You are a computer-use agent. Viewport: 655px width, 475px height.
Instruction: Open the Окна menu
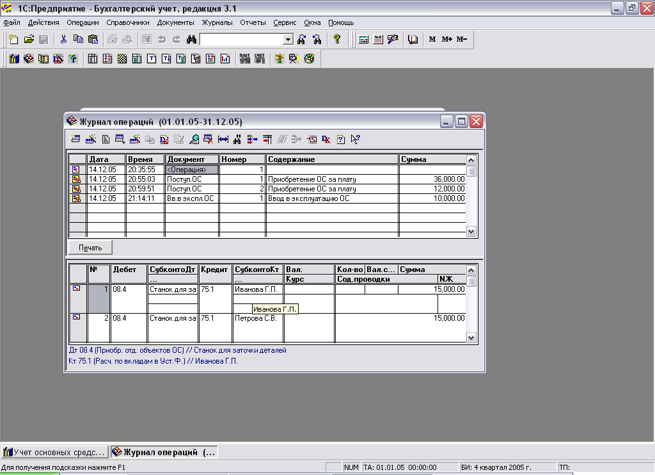click(x=312, y=22)
